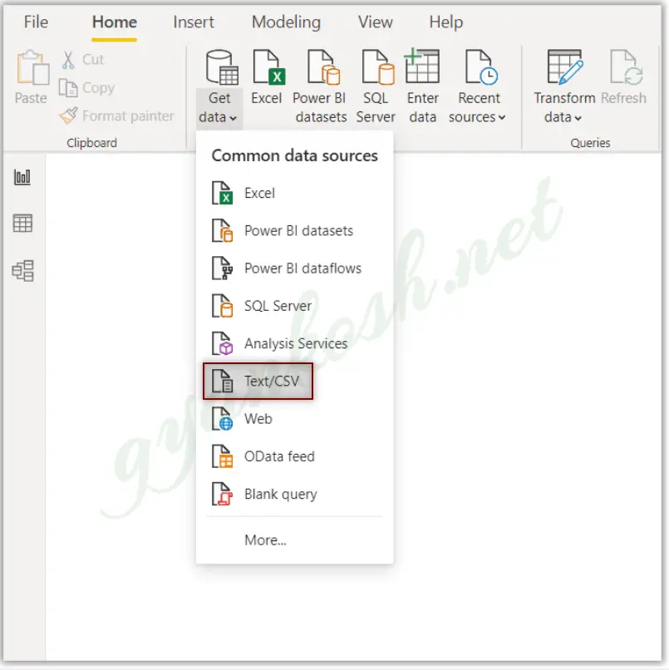
Task: Open the Help ribbon tab
Action: 446,22
